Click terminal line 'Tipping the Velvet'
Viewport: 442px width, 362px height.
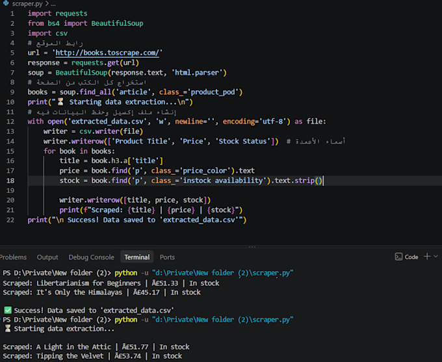pyautogui.click(x=92, y=356)
